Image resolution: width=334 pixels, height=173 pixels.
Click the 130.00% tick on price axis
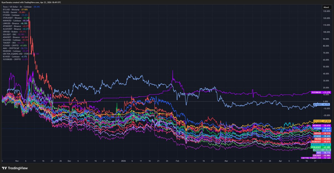coord(326,11)
